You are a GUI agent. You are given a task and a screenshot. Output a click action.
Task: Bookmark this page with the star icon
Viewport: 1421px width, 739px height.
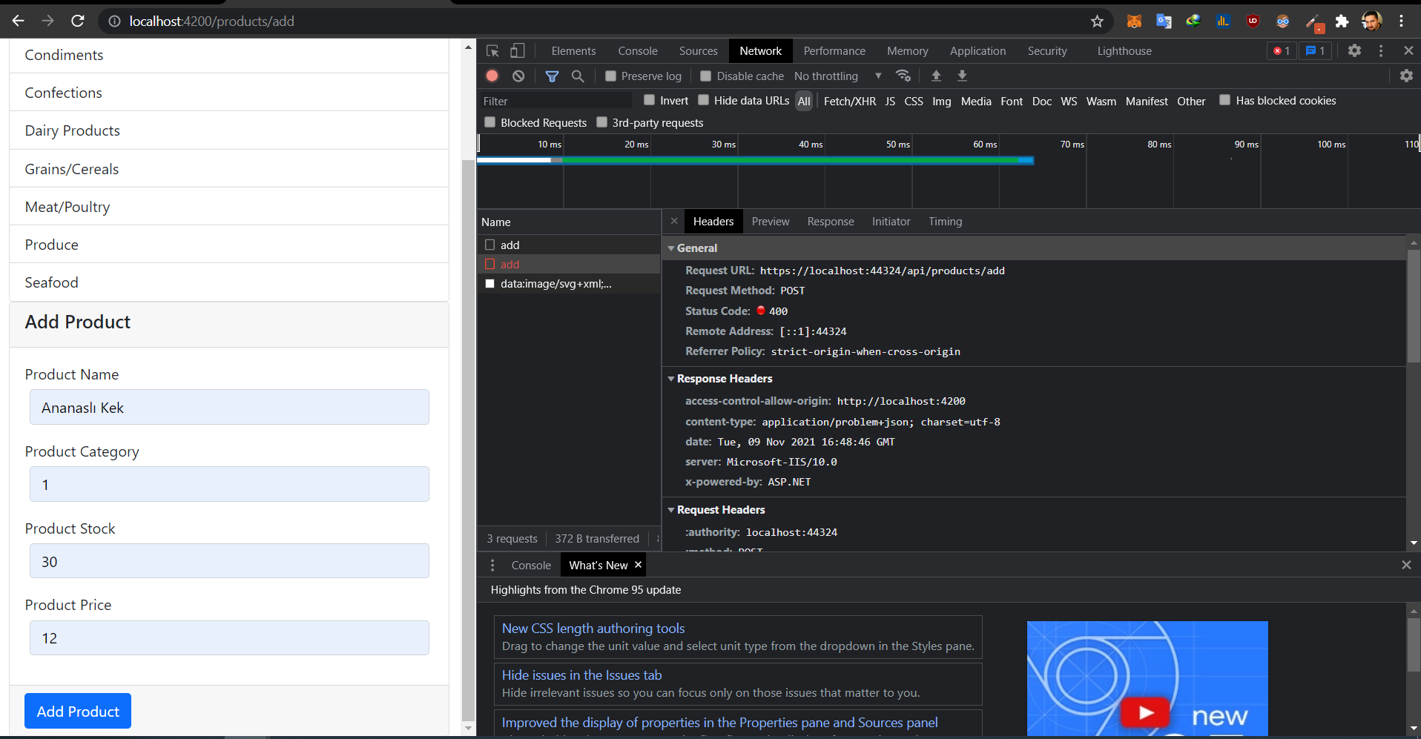click(1097, 21)
